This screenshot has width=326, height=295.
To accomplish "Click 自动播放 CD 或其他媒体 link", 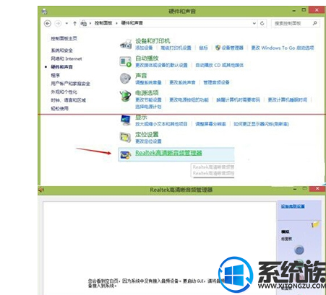I will [x=220, y=65].
